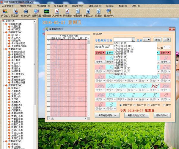This screenshot has height=149, width=179.
Task: Open the 人事报表 toolbar icon
Action: click(57, 13)
